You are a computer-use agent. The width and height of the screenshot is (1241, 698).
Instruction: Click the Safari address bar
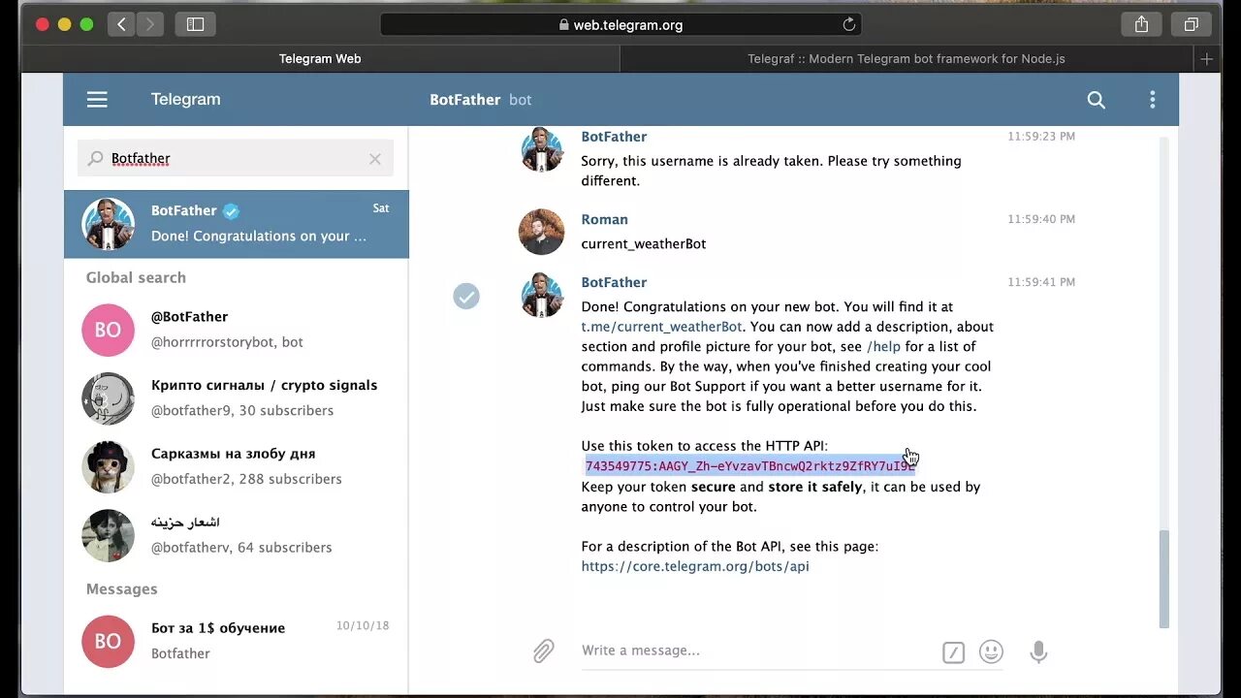(620, 24)
